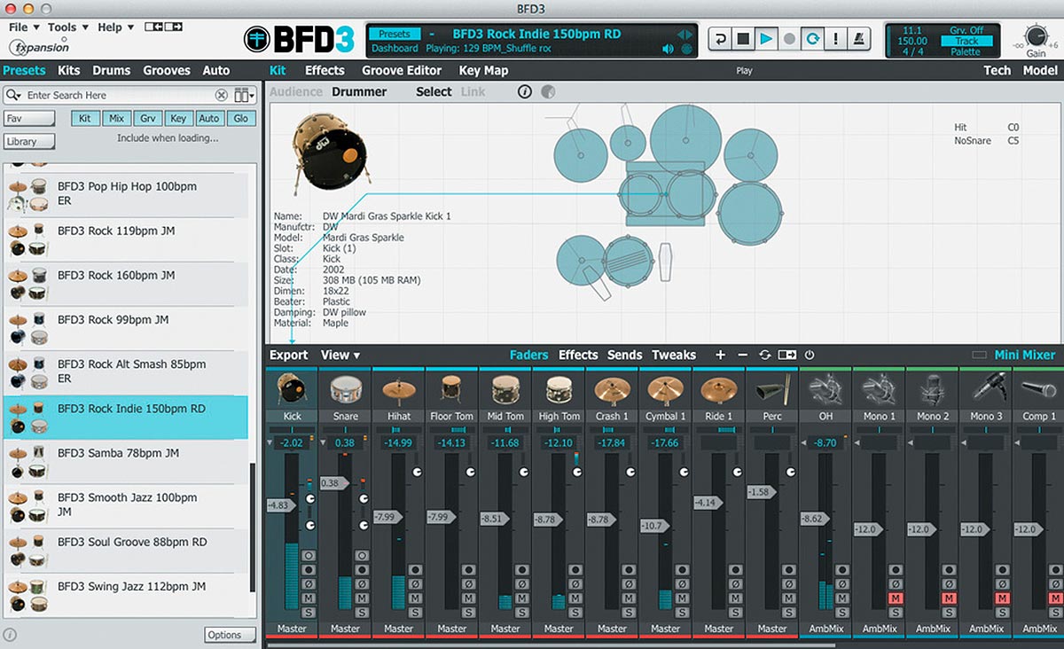Expand the Snare channel disclosure triangle

[324, 442]
